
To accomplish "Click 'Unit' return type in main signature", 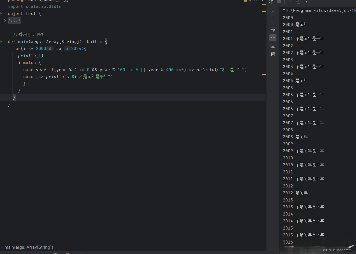I will coord(92,42).
